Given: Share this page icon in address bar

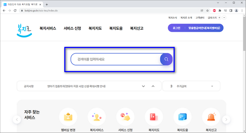Looking at the screenshot, I should tap(202, 10).
